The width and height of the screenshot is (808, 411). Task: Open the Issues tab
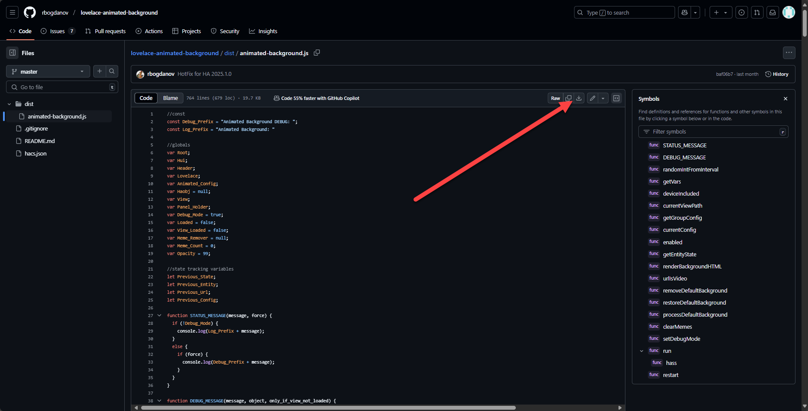57,31
